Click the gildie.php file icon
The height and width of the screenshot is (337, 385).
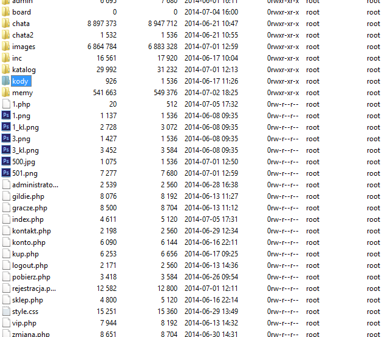[x=6, y=196]
